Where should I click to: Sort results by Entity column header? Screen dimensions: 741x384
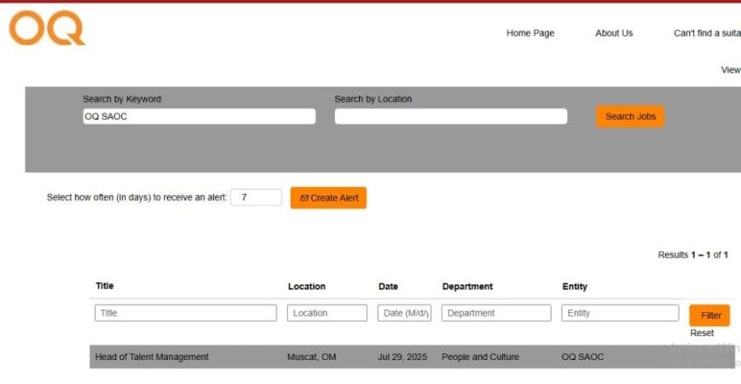[x=575, y=287]
